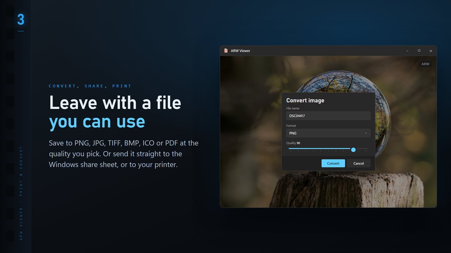Click the Convert button

pyautogui.click(x=333, y=163)
